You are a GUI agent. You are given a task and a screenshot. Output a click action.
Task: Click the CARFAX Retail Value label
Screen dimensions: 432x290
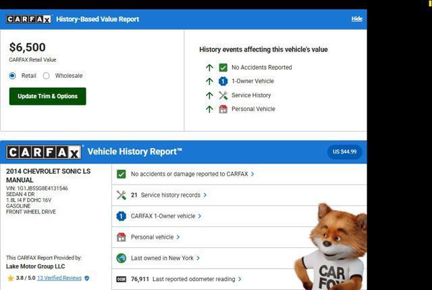[32, 59]
